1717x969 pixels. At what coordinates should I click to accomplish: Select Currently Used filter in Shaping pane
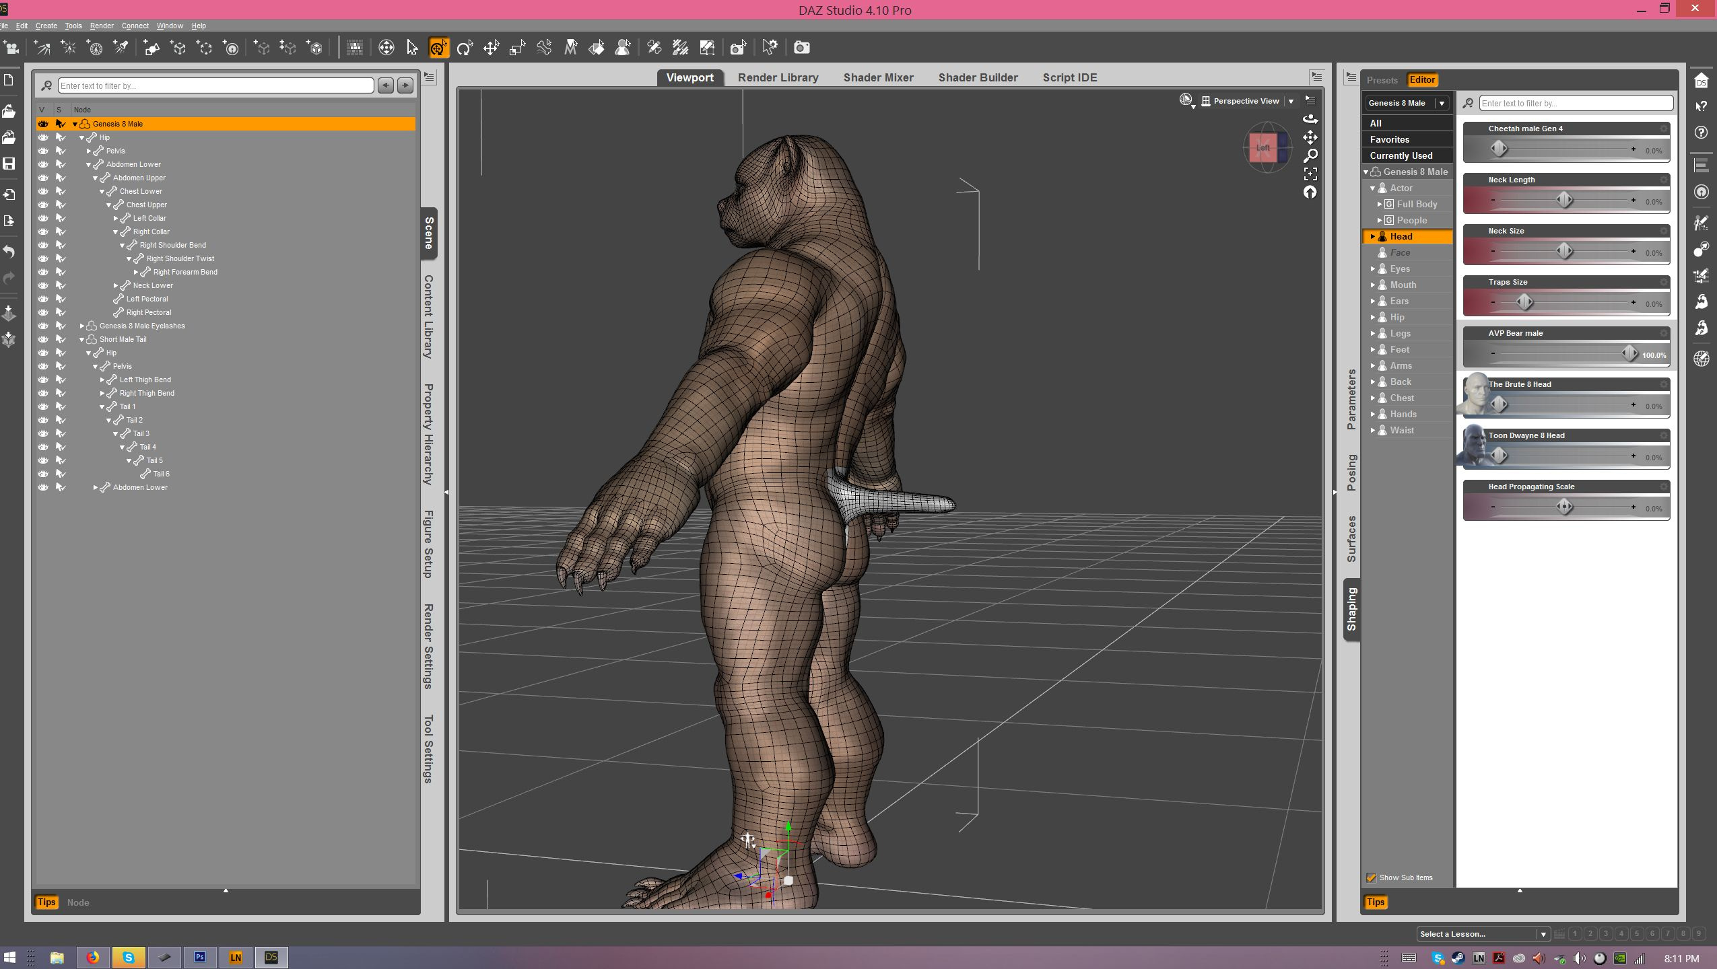(1401, 155)
